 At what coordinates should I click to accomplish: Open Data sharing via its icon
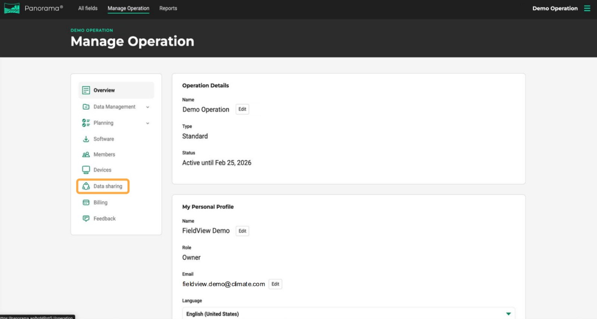86,186
